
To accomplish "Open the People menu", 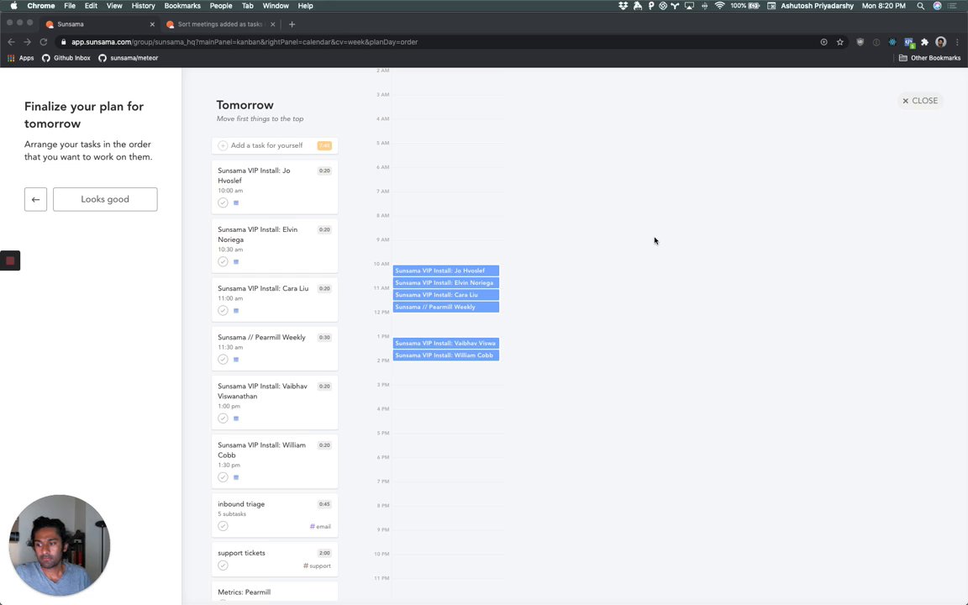I will 220,6.
